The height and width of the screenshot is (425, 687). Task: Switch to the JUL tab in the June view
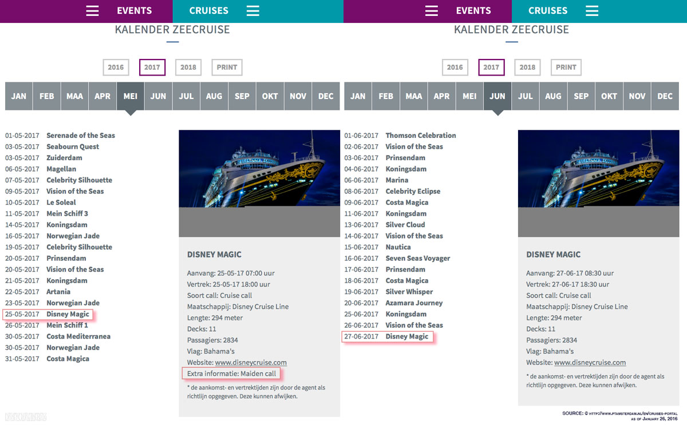tap(525, 96)
